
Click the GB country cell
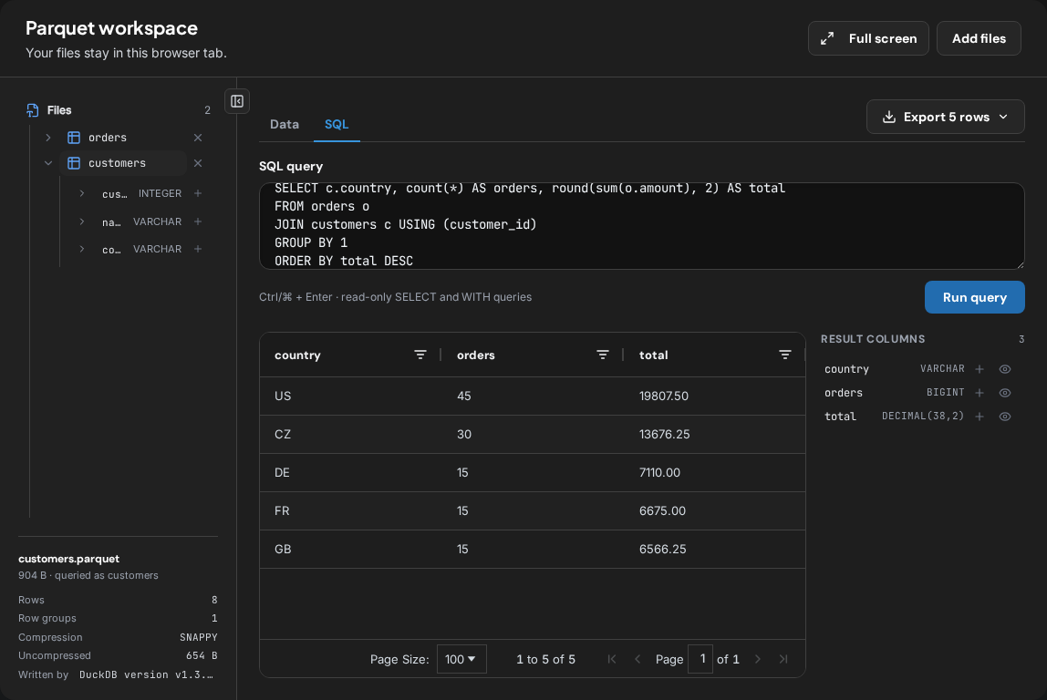point(351,550)
